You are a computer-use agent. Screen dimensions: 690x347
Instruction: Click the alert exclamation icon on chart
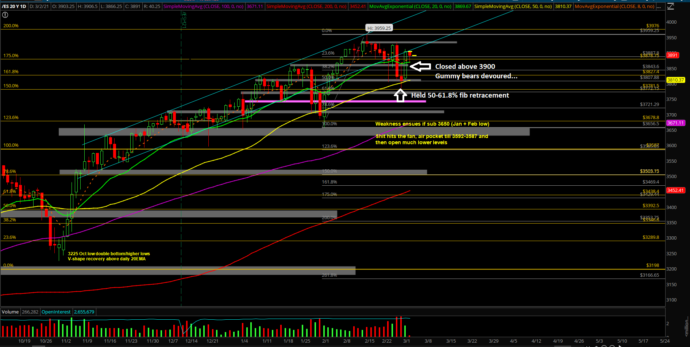5,15
